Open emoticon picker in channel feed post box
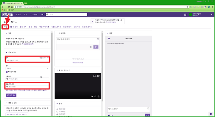Image resolution: width=215 pixels, height=117 pixels. coord(98,39)
